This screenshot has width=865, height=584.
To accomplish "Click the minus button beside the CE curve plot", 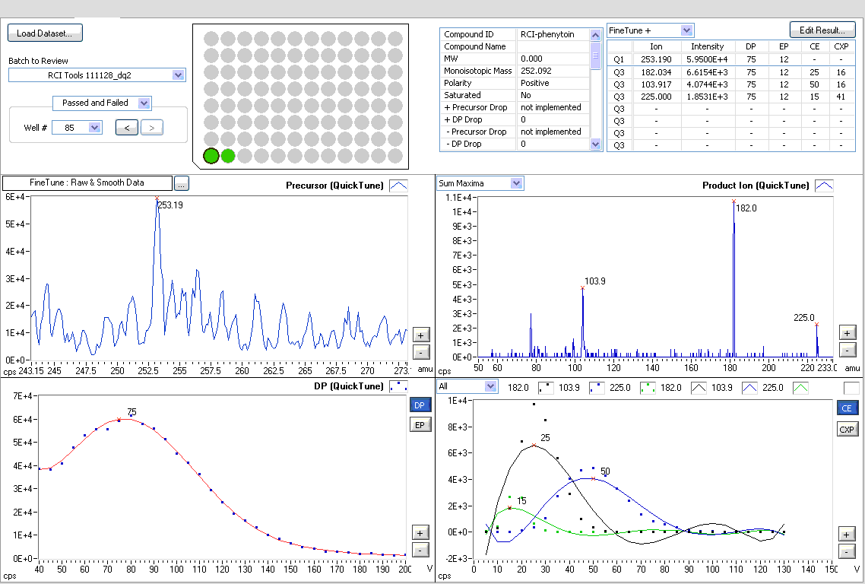I will [847, 551].
